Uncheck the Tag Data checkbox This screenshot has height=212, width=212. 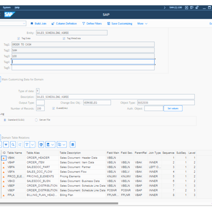click(18, 38)
